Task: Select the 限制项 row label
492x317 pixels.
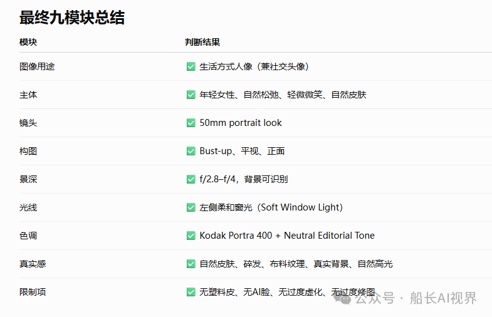Action: 33,292
